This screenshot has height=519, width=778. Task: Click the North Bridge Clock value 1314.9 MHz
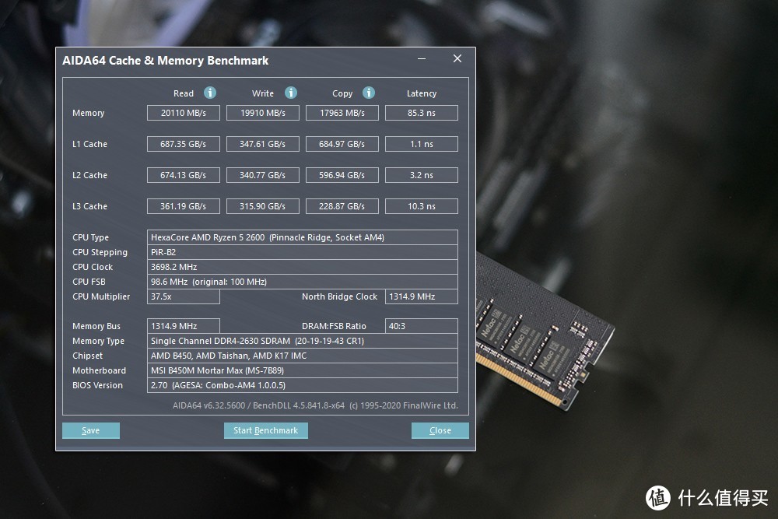click(422, 296)
